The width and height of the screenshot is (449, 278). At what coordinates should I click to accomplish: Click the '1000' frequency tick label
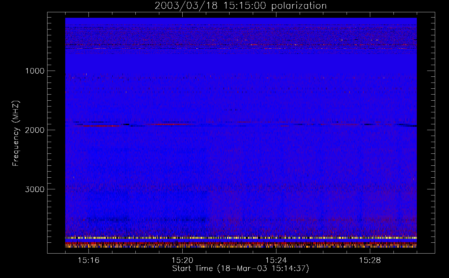pos(35,71)
